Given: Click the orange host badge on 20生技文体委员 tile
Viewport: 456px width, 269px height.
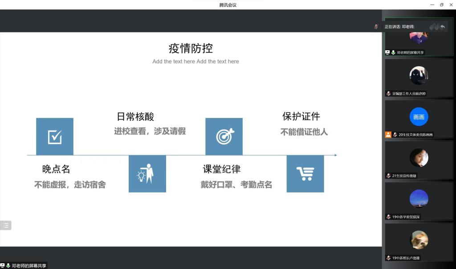Looking at the screenshot, I should tap(388, 135).
